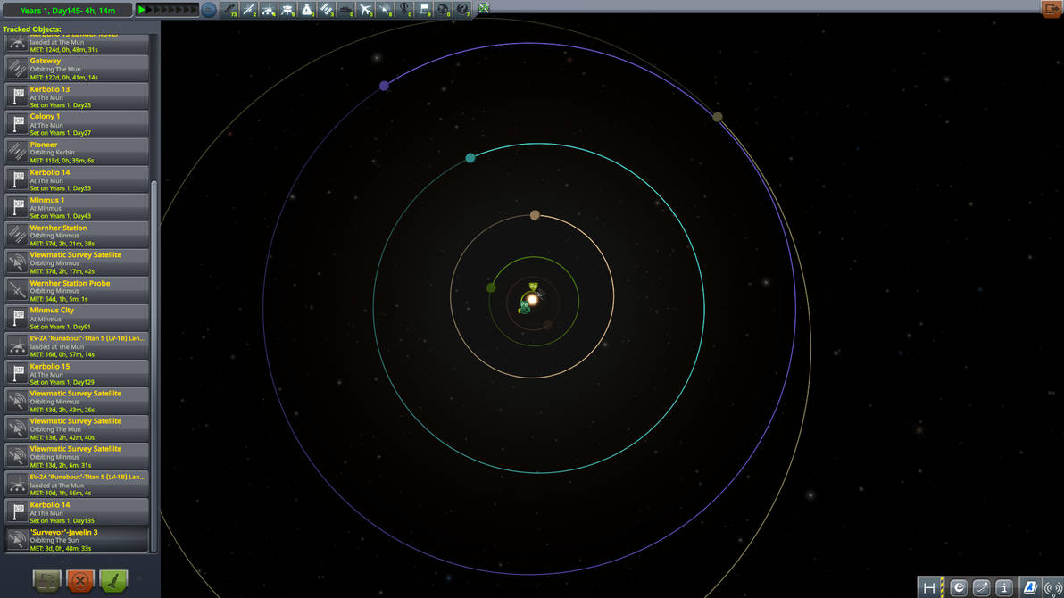The width and height of the screenshot is (1064, 598).
Task: Click the green crossed icon after the filters
Action: point(484,8)
